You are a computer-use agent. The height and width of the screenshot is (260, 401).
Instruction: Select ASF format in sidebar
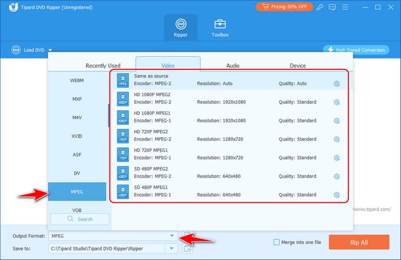coord(77,155)
